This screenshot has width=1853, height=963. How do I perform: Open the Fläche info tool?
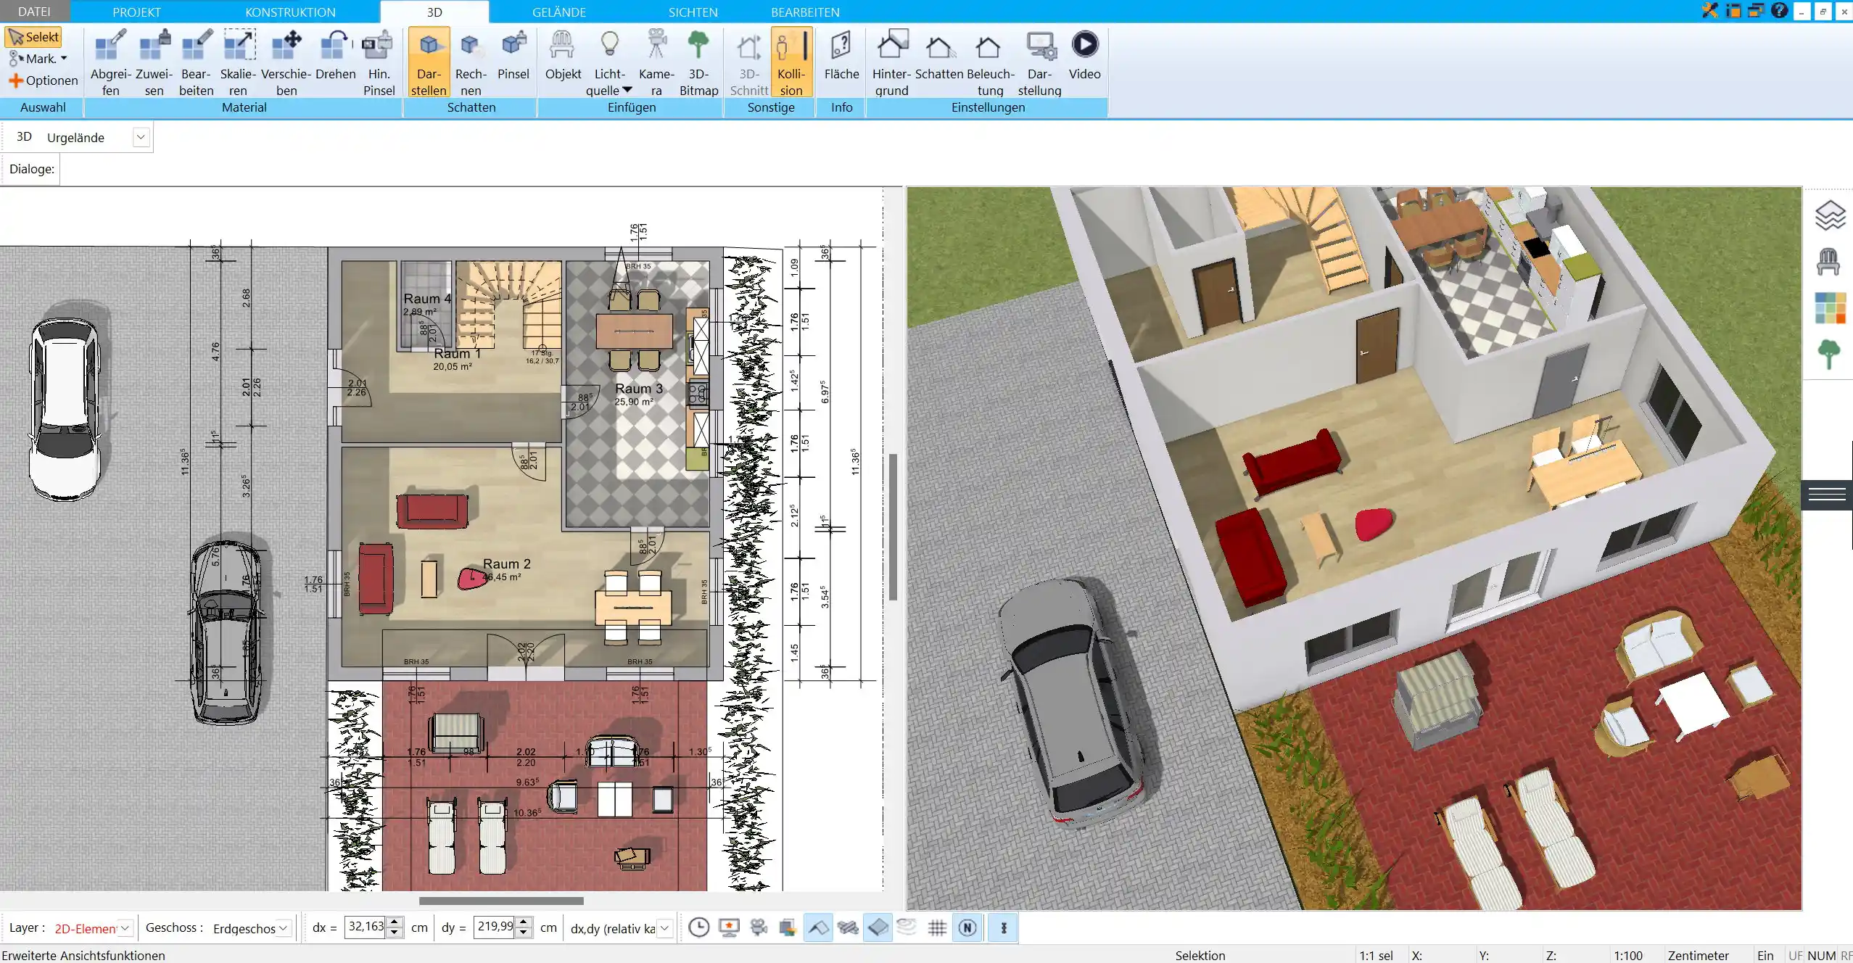click(x=841, y=55)
